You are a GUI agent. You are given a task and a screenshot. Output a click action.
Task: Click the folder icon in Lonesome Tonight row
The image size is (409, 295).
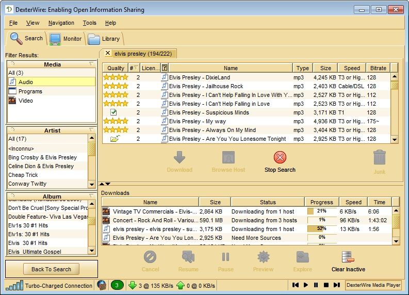click(115, 139)
